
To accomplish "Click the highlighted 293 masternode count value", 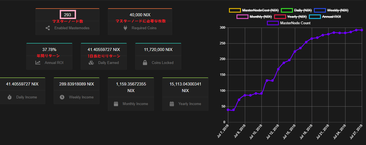I will tap(68, 15).
